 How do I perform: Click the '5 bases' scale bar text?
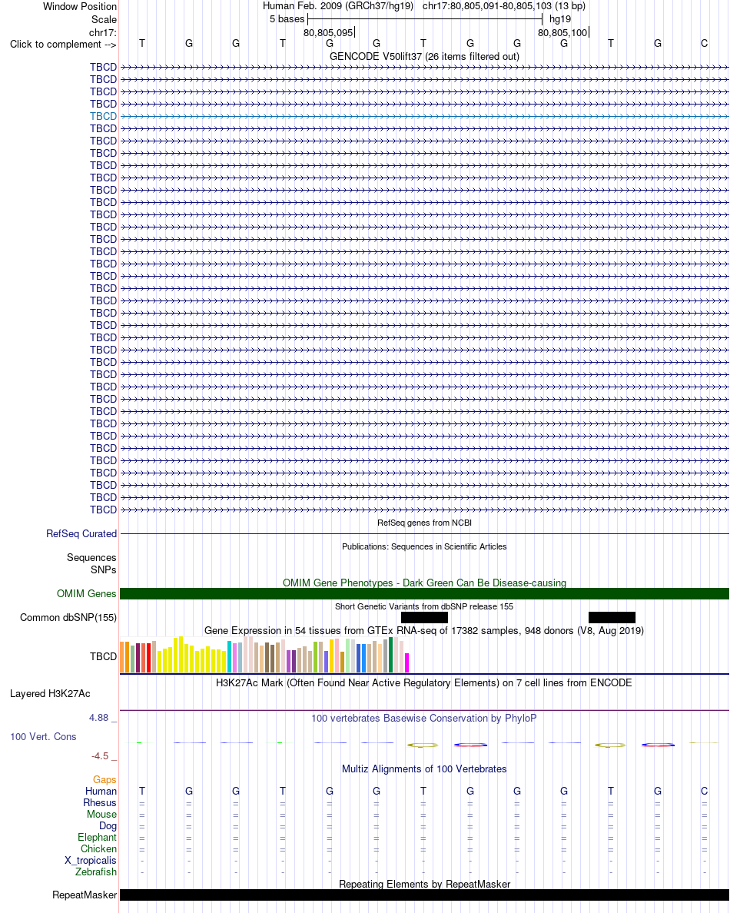[x=287, y=19]
